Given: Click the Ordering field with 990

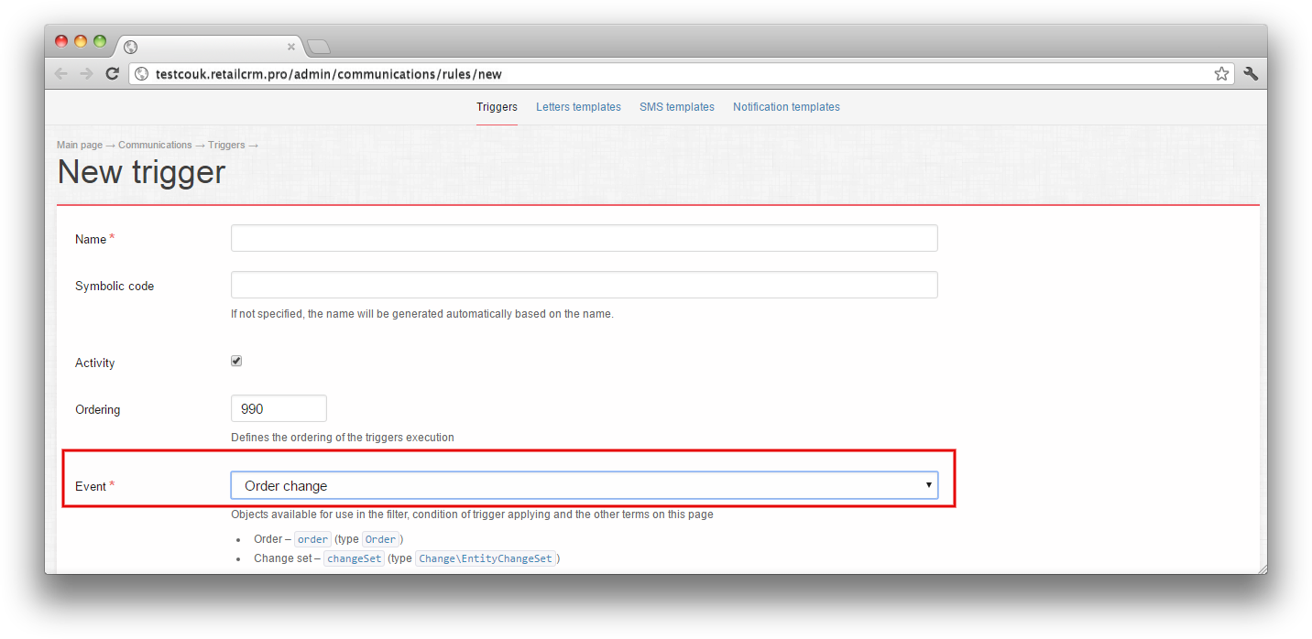Looking at the screenshot, I should (x=279, y=408).
